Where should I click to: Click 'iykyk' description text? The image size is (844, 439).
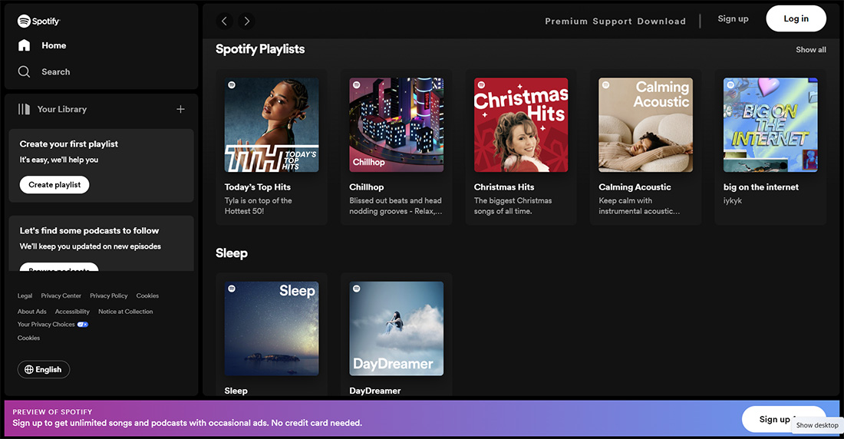(x=733, y=200)
